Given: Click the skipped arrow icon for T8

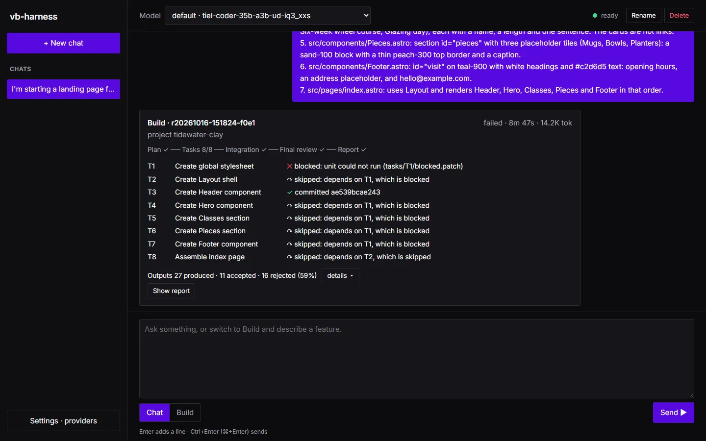Looking at the screenshot, I should 290,257.
